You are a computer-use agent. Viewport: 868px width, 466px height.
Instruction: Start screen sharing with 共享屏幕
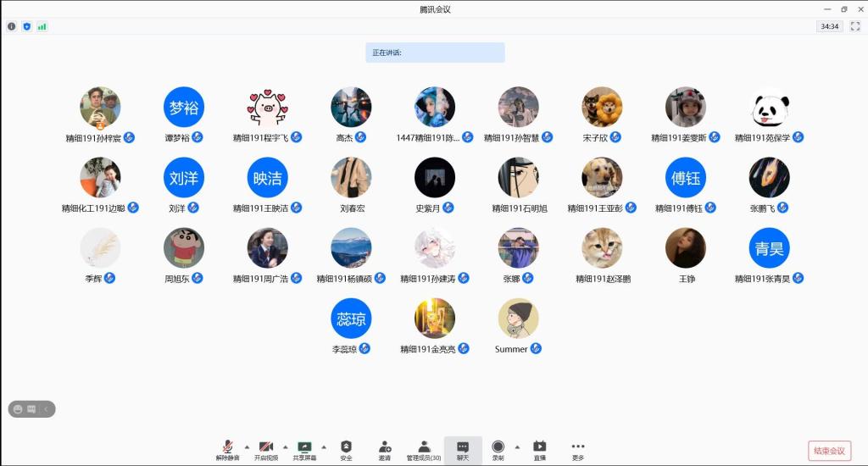(x=304, y=450)
